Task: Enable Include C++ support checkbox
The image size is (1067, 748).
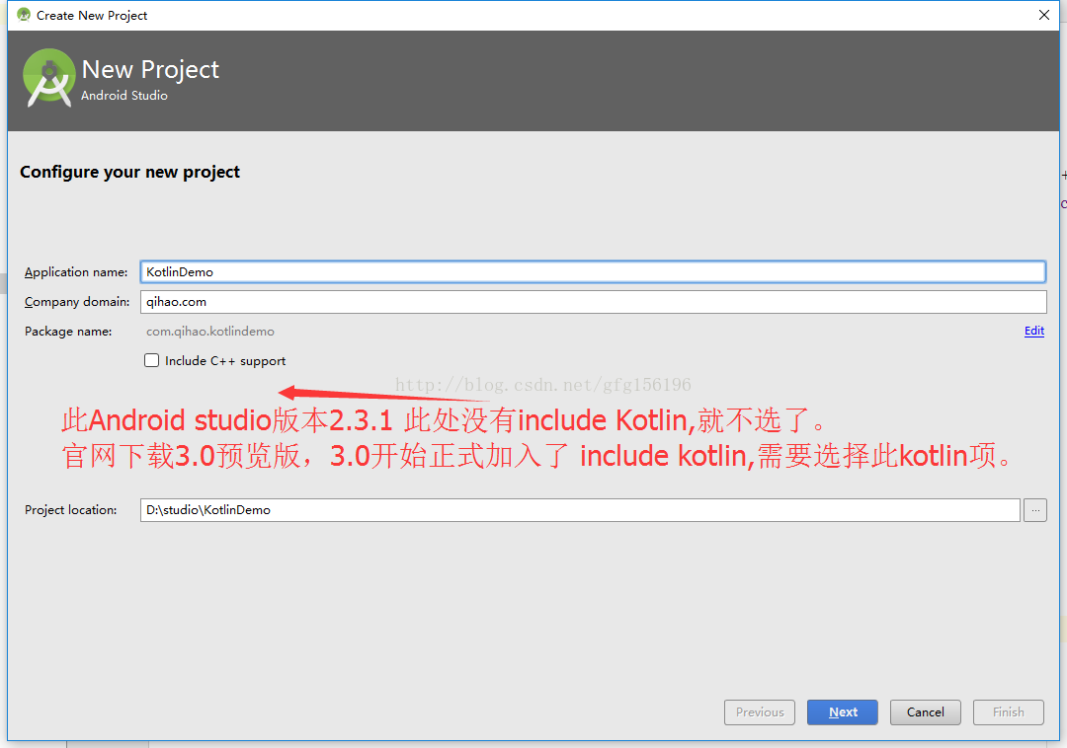Action: click(x=152, y=361)
